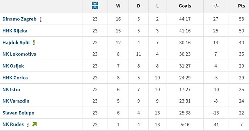
Task: Click the matches played pitch icon header
Action: 95,6
